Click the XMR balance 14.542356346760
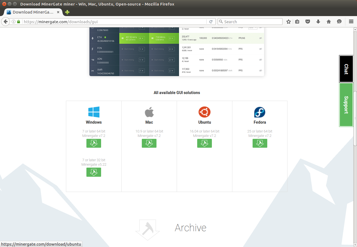357x247 pixels. (106, 73)
